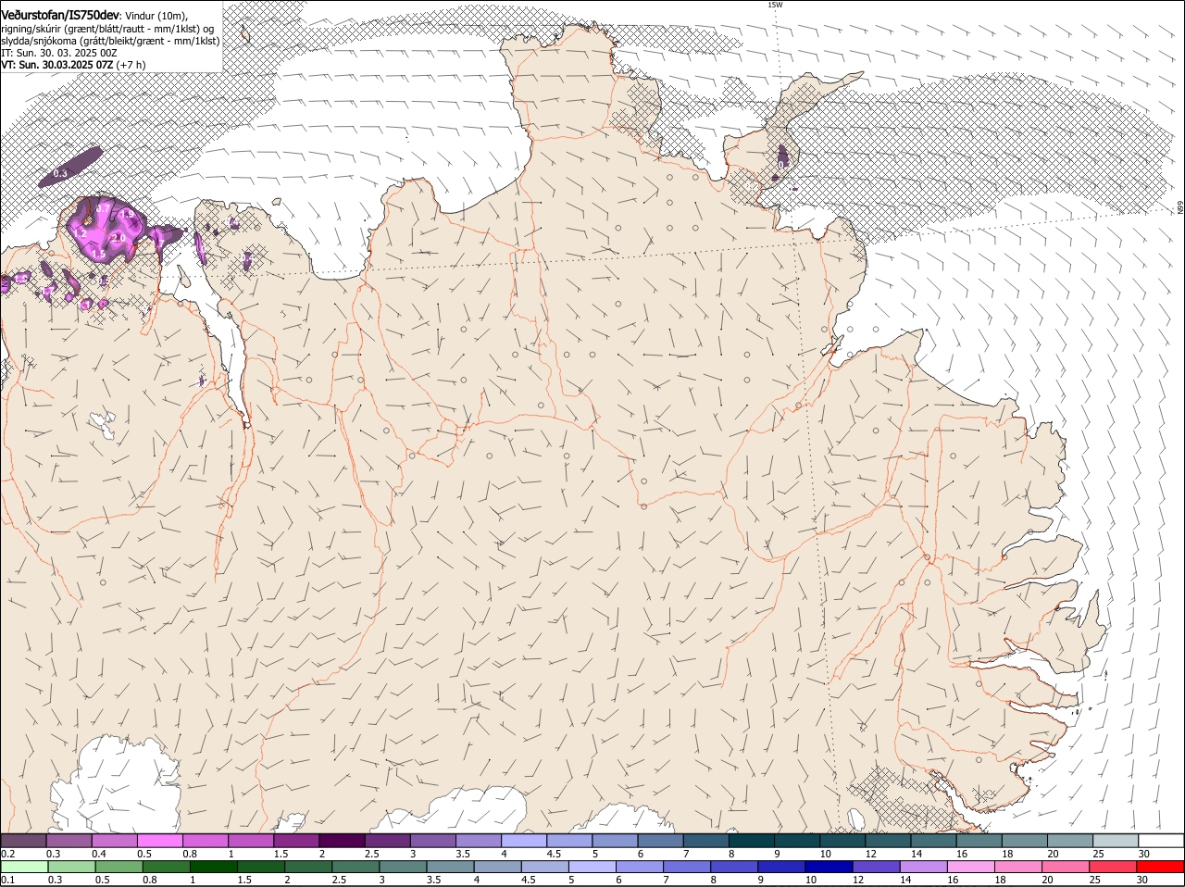Click the upper legend swatch labeled 0.3
1185x887 pixels.
pos(69,841)
